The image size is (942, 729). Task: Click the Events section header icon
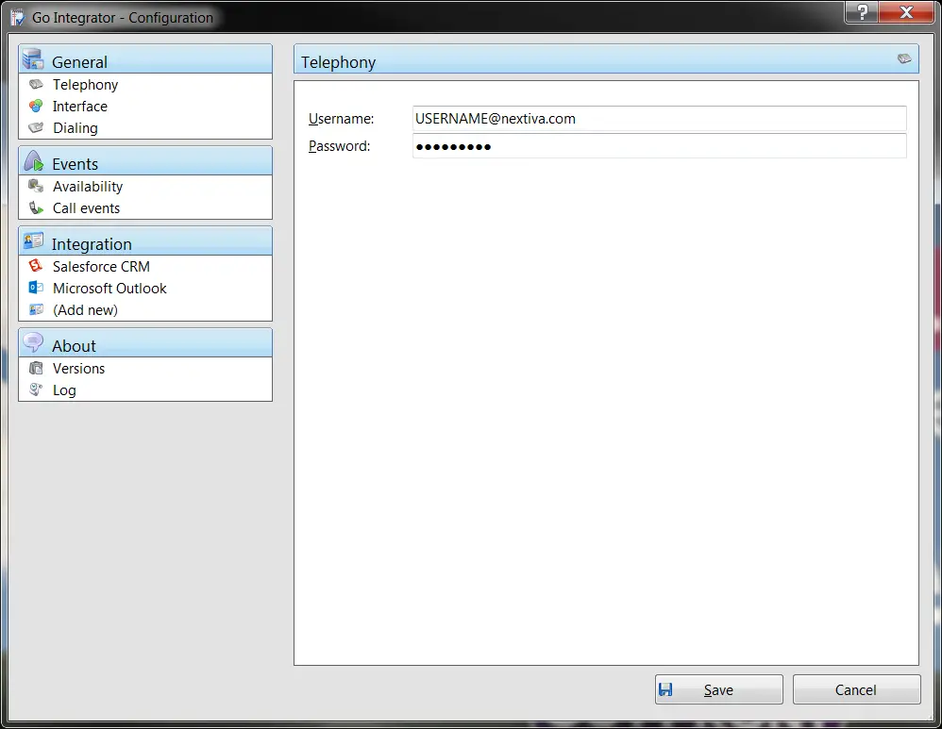34,161
